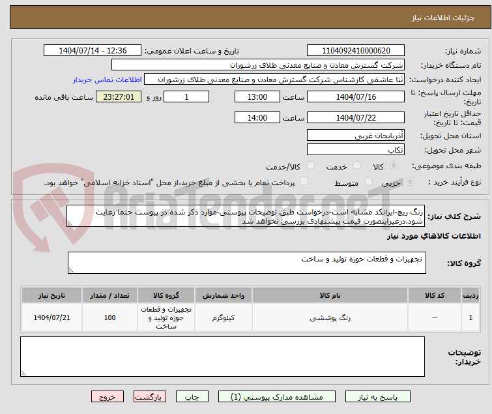Toggle the اسناد خزانه اسلامی payment checkbox
This screenshot has width=492, height=414.
pos(304,181)
